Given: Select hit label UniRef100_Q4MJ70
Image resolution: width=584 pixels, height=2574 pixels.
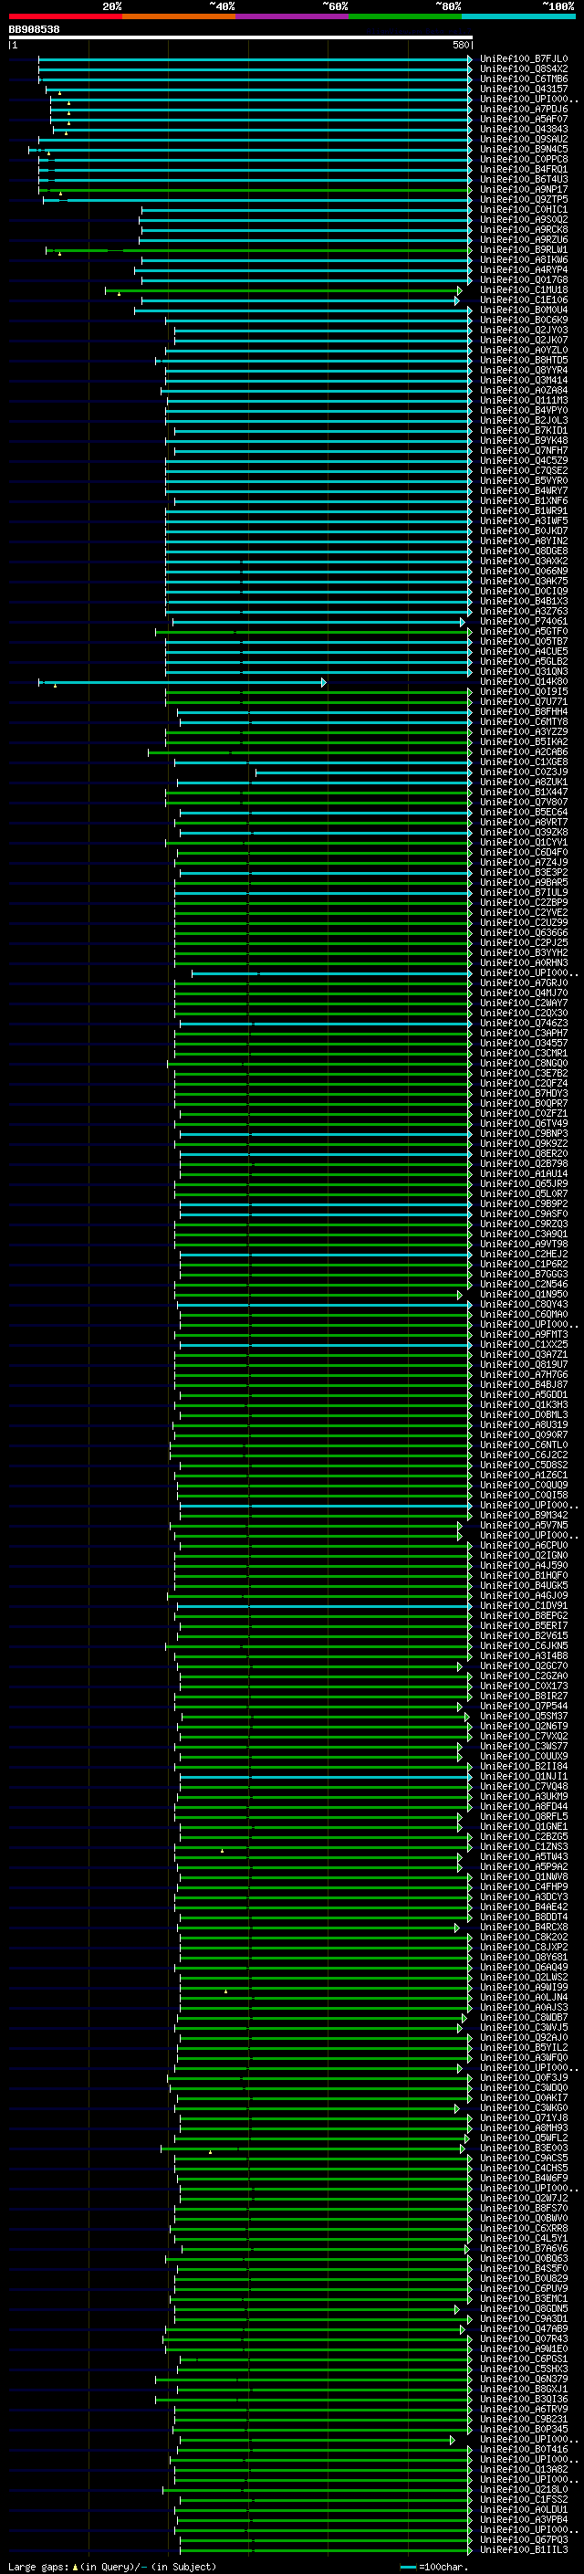Looking at the screenshot, I should coord(523,993).
